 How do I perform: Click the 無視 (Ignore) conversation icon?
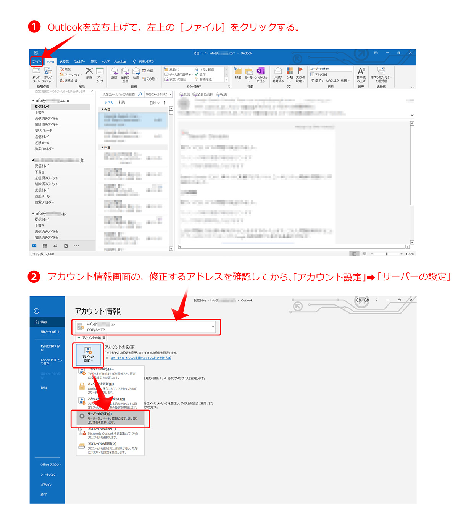click(x=65, y=69)
